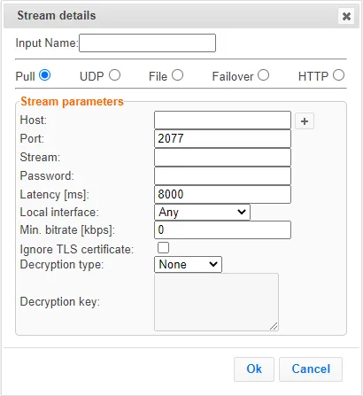Open the Decryption type dropdown
Image resolution: width=363 pixels, height=396 pixels.
click(x=188, y=264)
